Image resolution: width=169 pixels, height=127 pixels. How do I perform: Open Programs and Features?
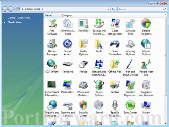pyautogui.click(x=146, y=88)
